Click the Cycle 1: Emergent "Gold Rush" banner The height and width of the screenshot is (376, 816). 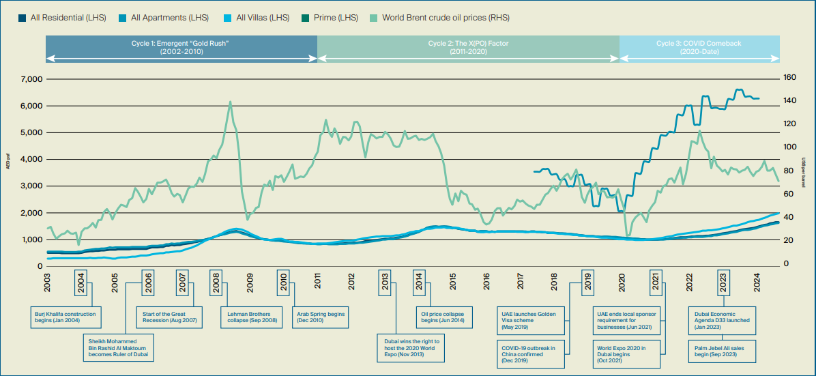pos(181,49)
